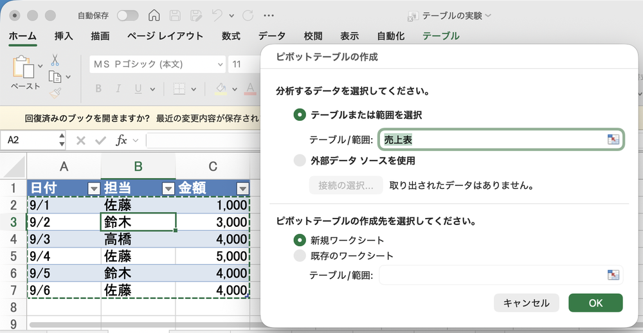The image size is (643, 333).
Task: Select 新規ワークシート radio button
Action: (x=300, y=240)
